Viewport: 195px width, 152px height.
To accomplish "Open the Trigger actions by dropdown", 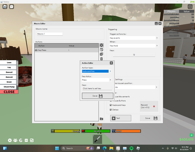I will click(134, 38).
